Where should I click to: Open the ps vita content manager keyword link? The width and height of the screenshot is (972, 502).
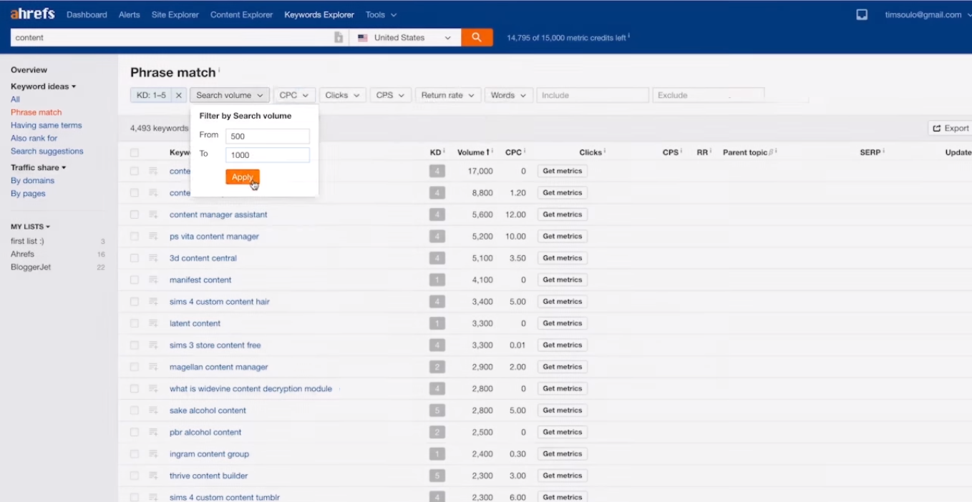click(214, 236)
